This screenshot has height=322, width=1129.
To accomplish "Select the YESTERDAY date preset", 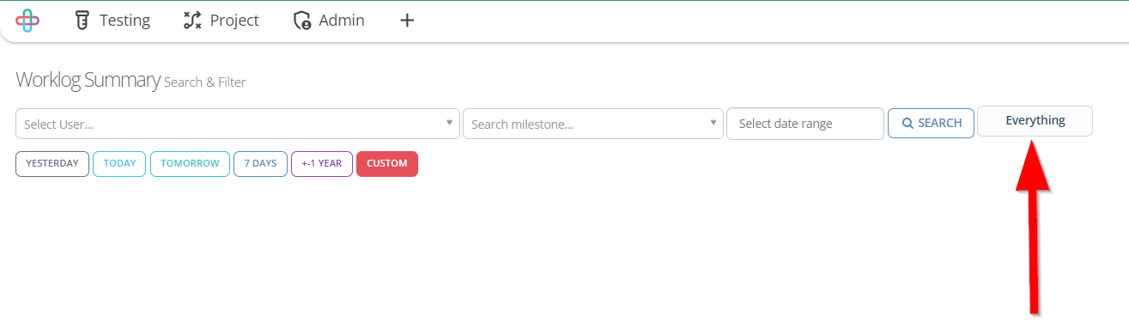I will tap(52, 164).
